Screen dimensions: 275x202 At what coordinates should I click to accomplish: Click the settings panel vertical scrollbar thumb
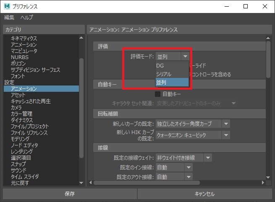(x=268, y=60)
